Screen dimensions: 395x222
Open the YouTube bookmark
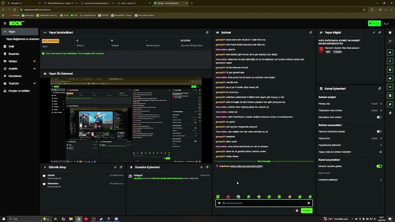15,15
